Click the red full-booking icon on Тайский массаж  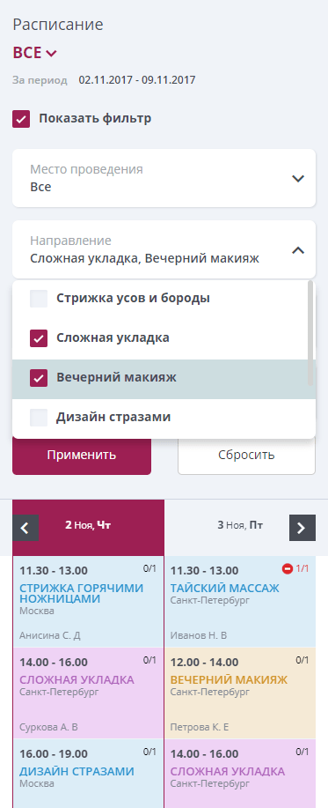288,569
